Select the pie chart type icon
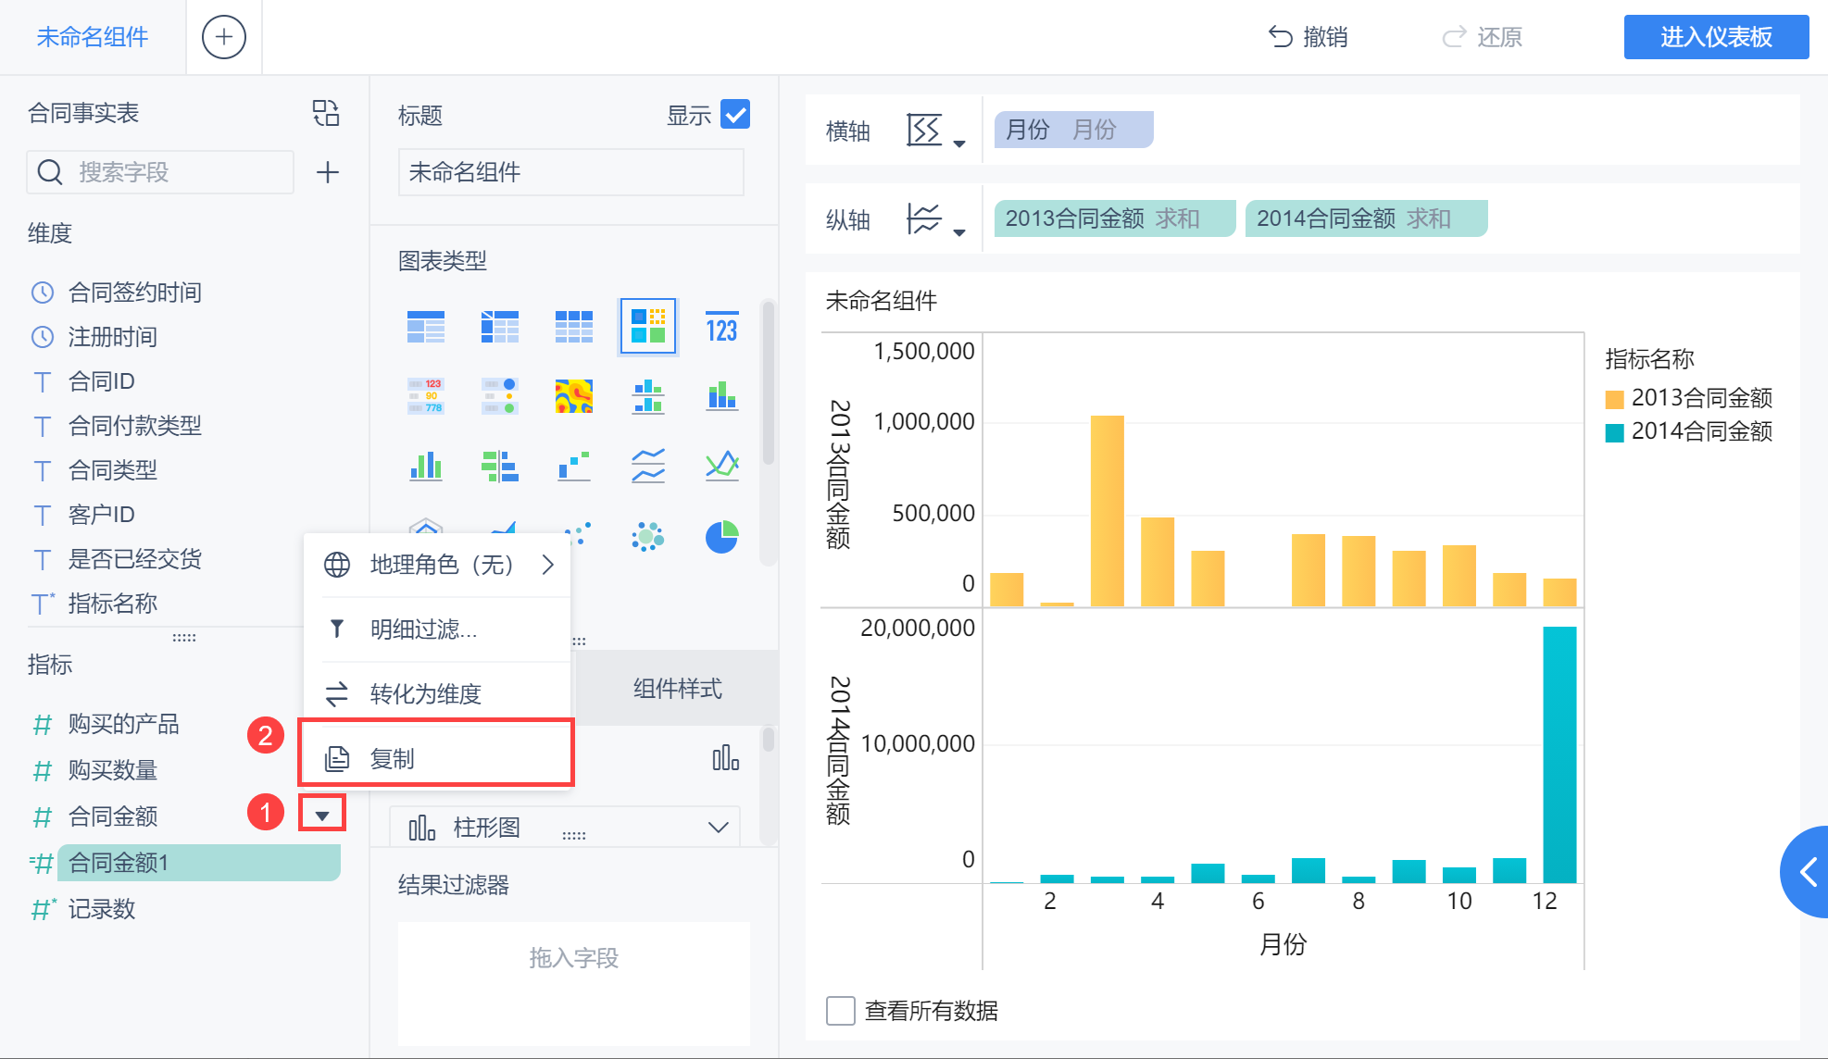 [x=721, y=537]
